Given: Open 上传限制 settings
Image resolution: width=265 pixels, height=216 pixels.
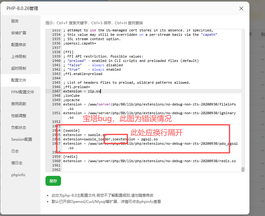Looking at the screenshot, I should coord(19,57).
